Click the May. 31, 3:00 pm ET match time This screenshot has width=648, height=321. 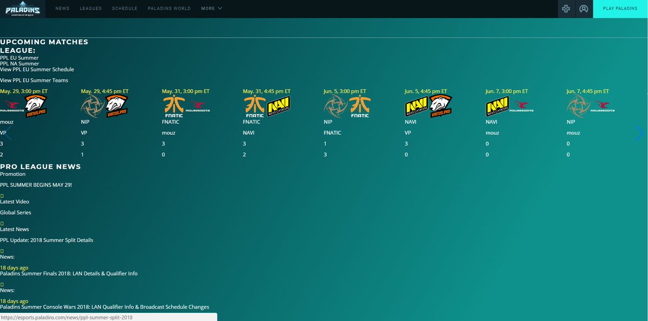(186, 91)
